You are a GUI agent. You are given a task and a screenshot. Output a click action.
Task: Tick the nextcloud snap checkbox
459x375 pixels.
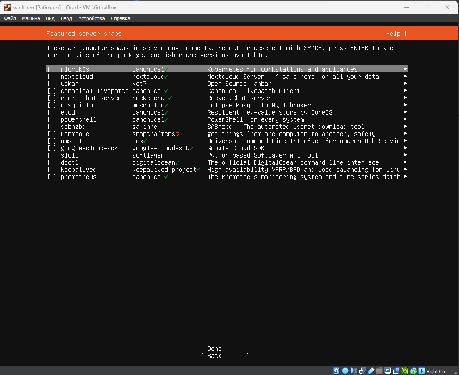(x=51, y=77)
